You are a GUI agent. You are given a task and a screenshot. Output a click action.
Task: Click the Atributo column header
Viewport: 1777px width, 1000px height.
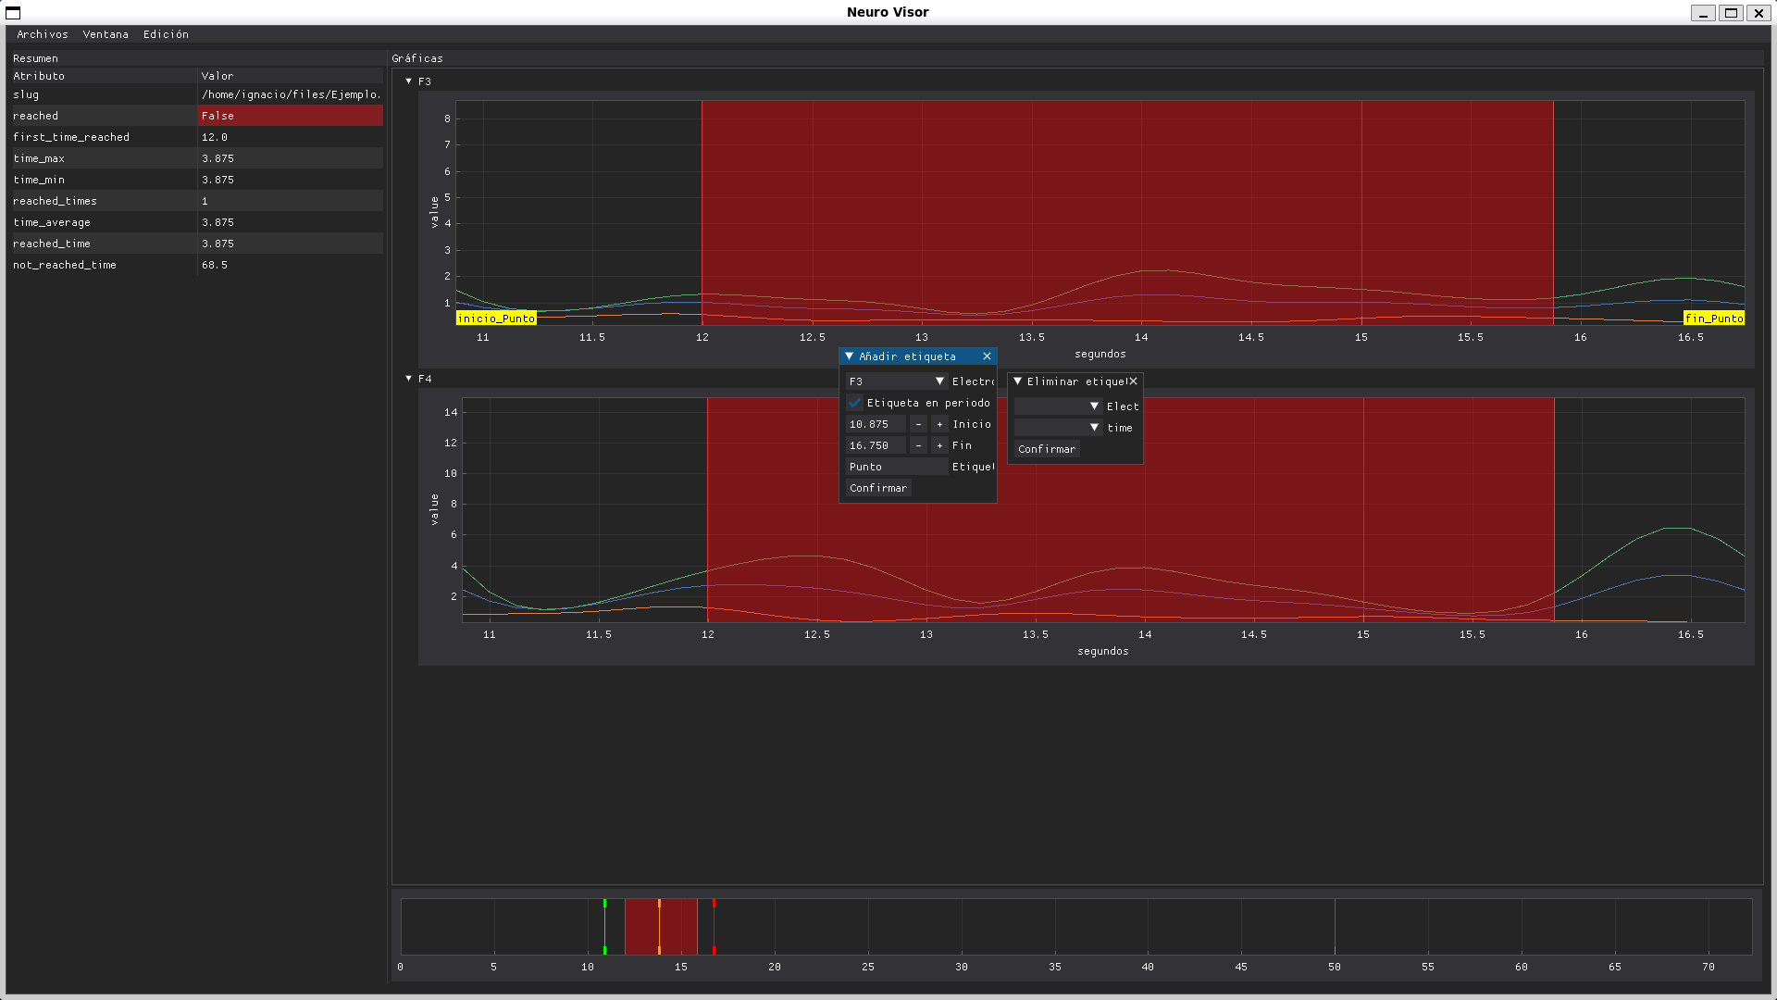point(103,76)
